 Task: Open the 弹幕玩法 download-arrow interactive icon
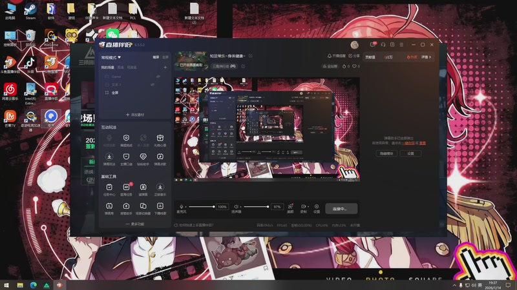(x=109, y=159)
